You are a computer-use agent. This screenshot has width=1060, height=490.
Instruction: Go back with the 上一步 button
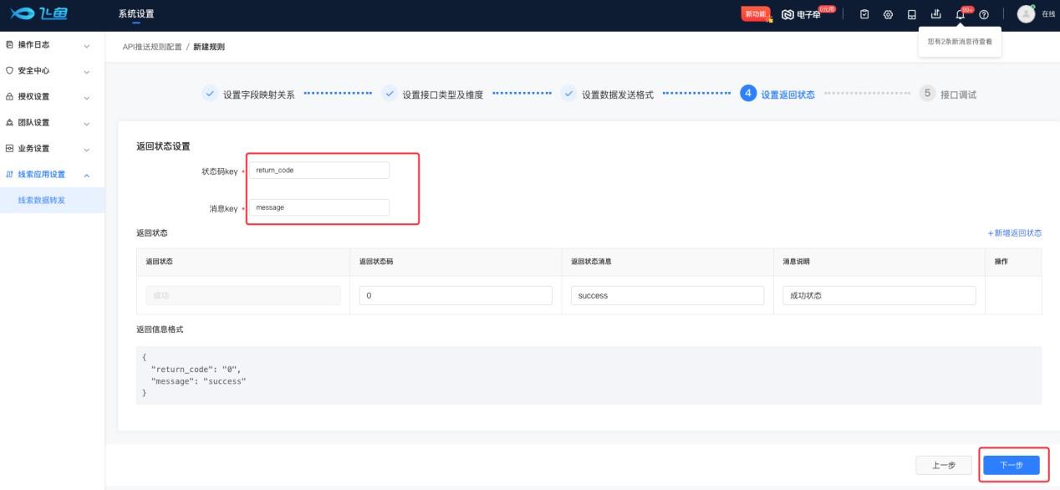pyautogui.click(x=944, y=466)
